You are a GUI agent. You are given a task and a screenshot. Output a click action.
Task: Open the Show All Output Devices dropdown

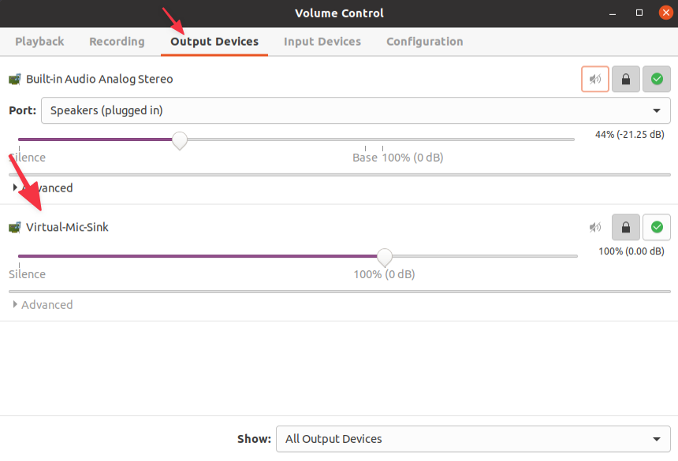(473, 439)
